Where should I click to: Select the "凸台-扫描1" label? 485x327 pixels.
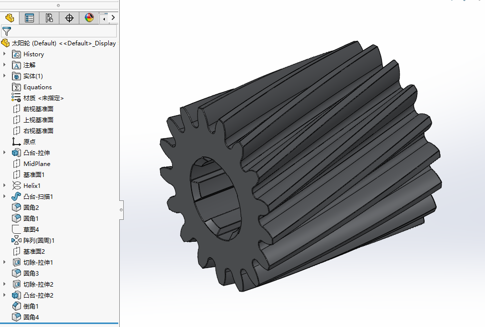pyautogui.click(x=38, y=196)
